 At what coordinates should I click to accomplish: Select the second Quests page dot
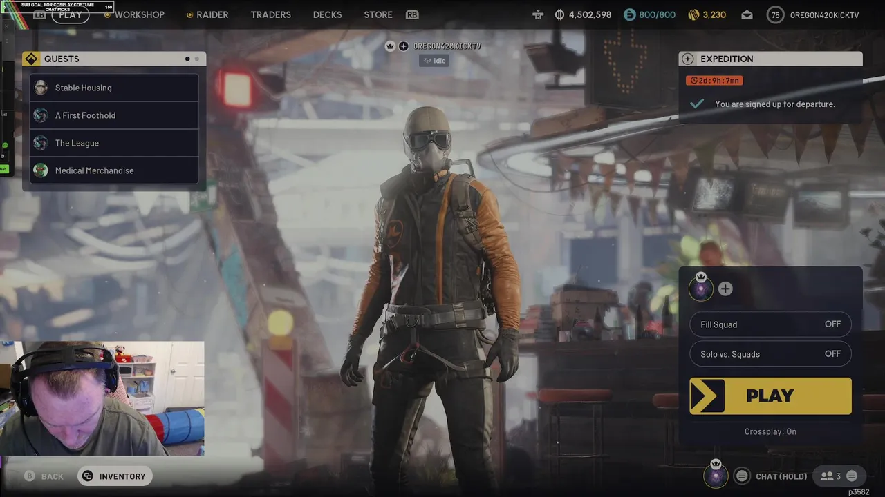[x=197, y=59]
